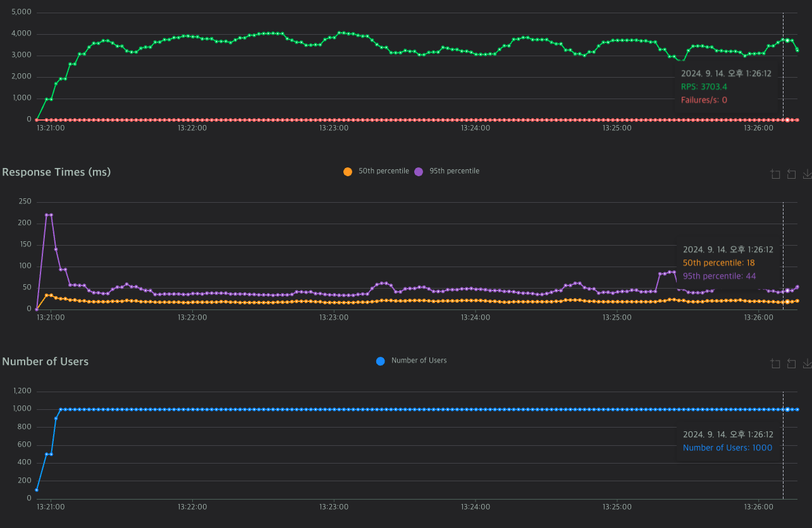This screenshot has width=812, height=528.
Task: Click the "RPS: 3703.4" tooltip value
Action: tap(705, 87)
